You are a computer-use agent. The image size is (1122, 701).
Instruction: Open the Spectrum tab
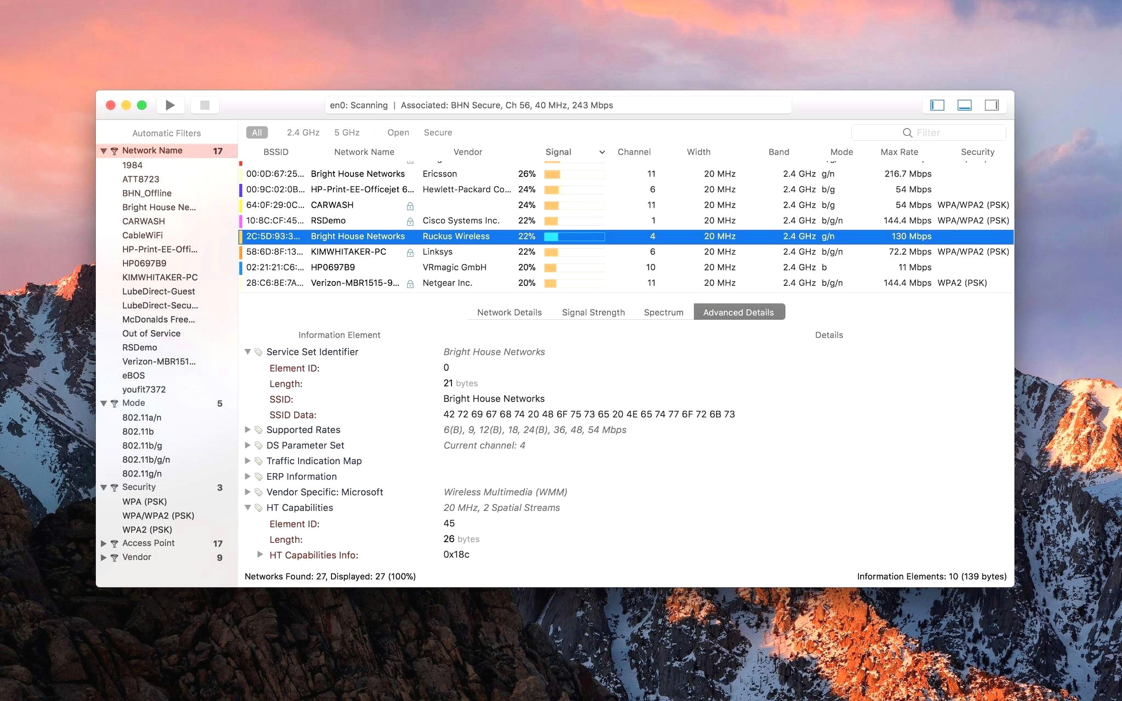click(x=662, y=312)
